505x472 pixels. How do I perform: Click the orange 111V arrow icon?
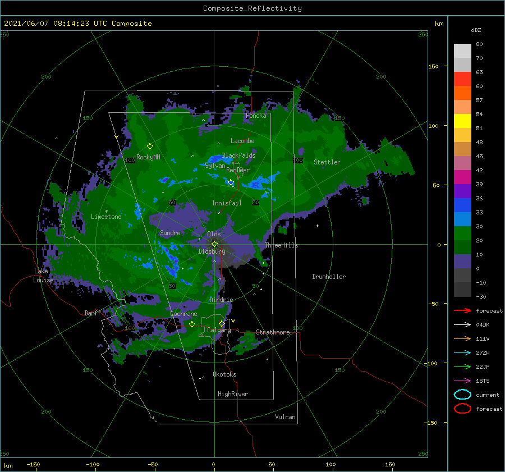click(462, 338)
